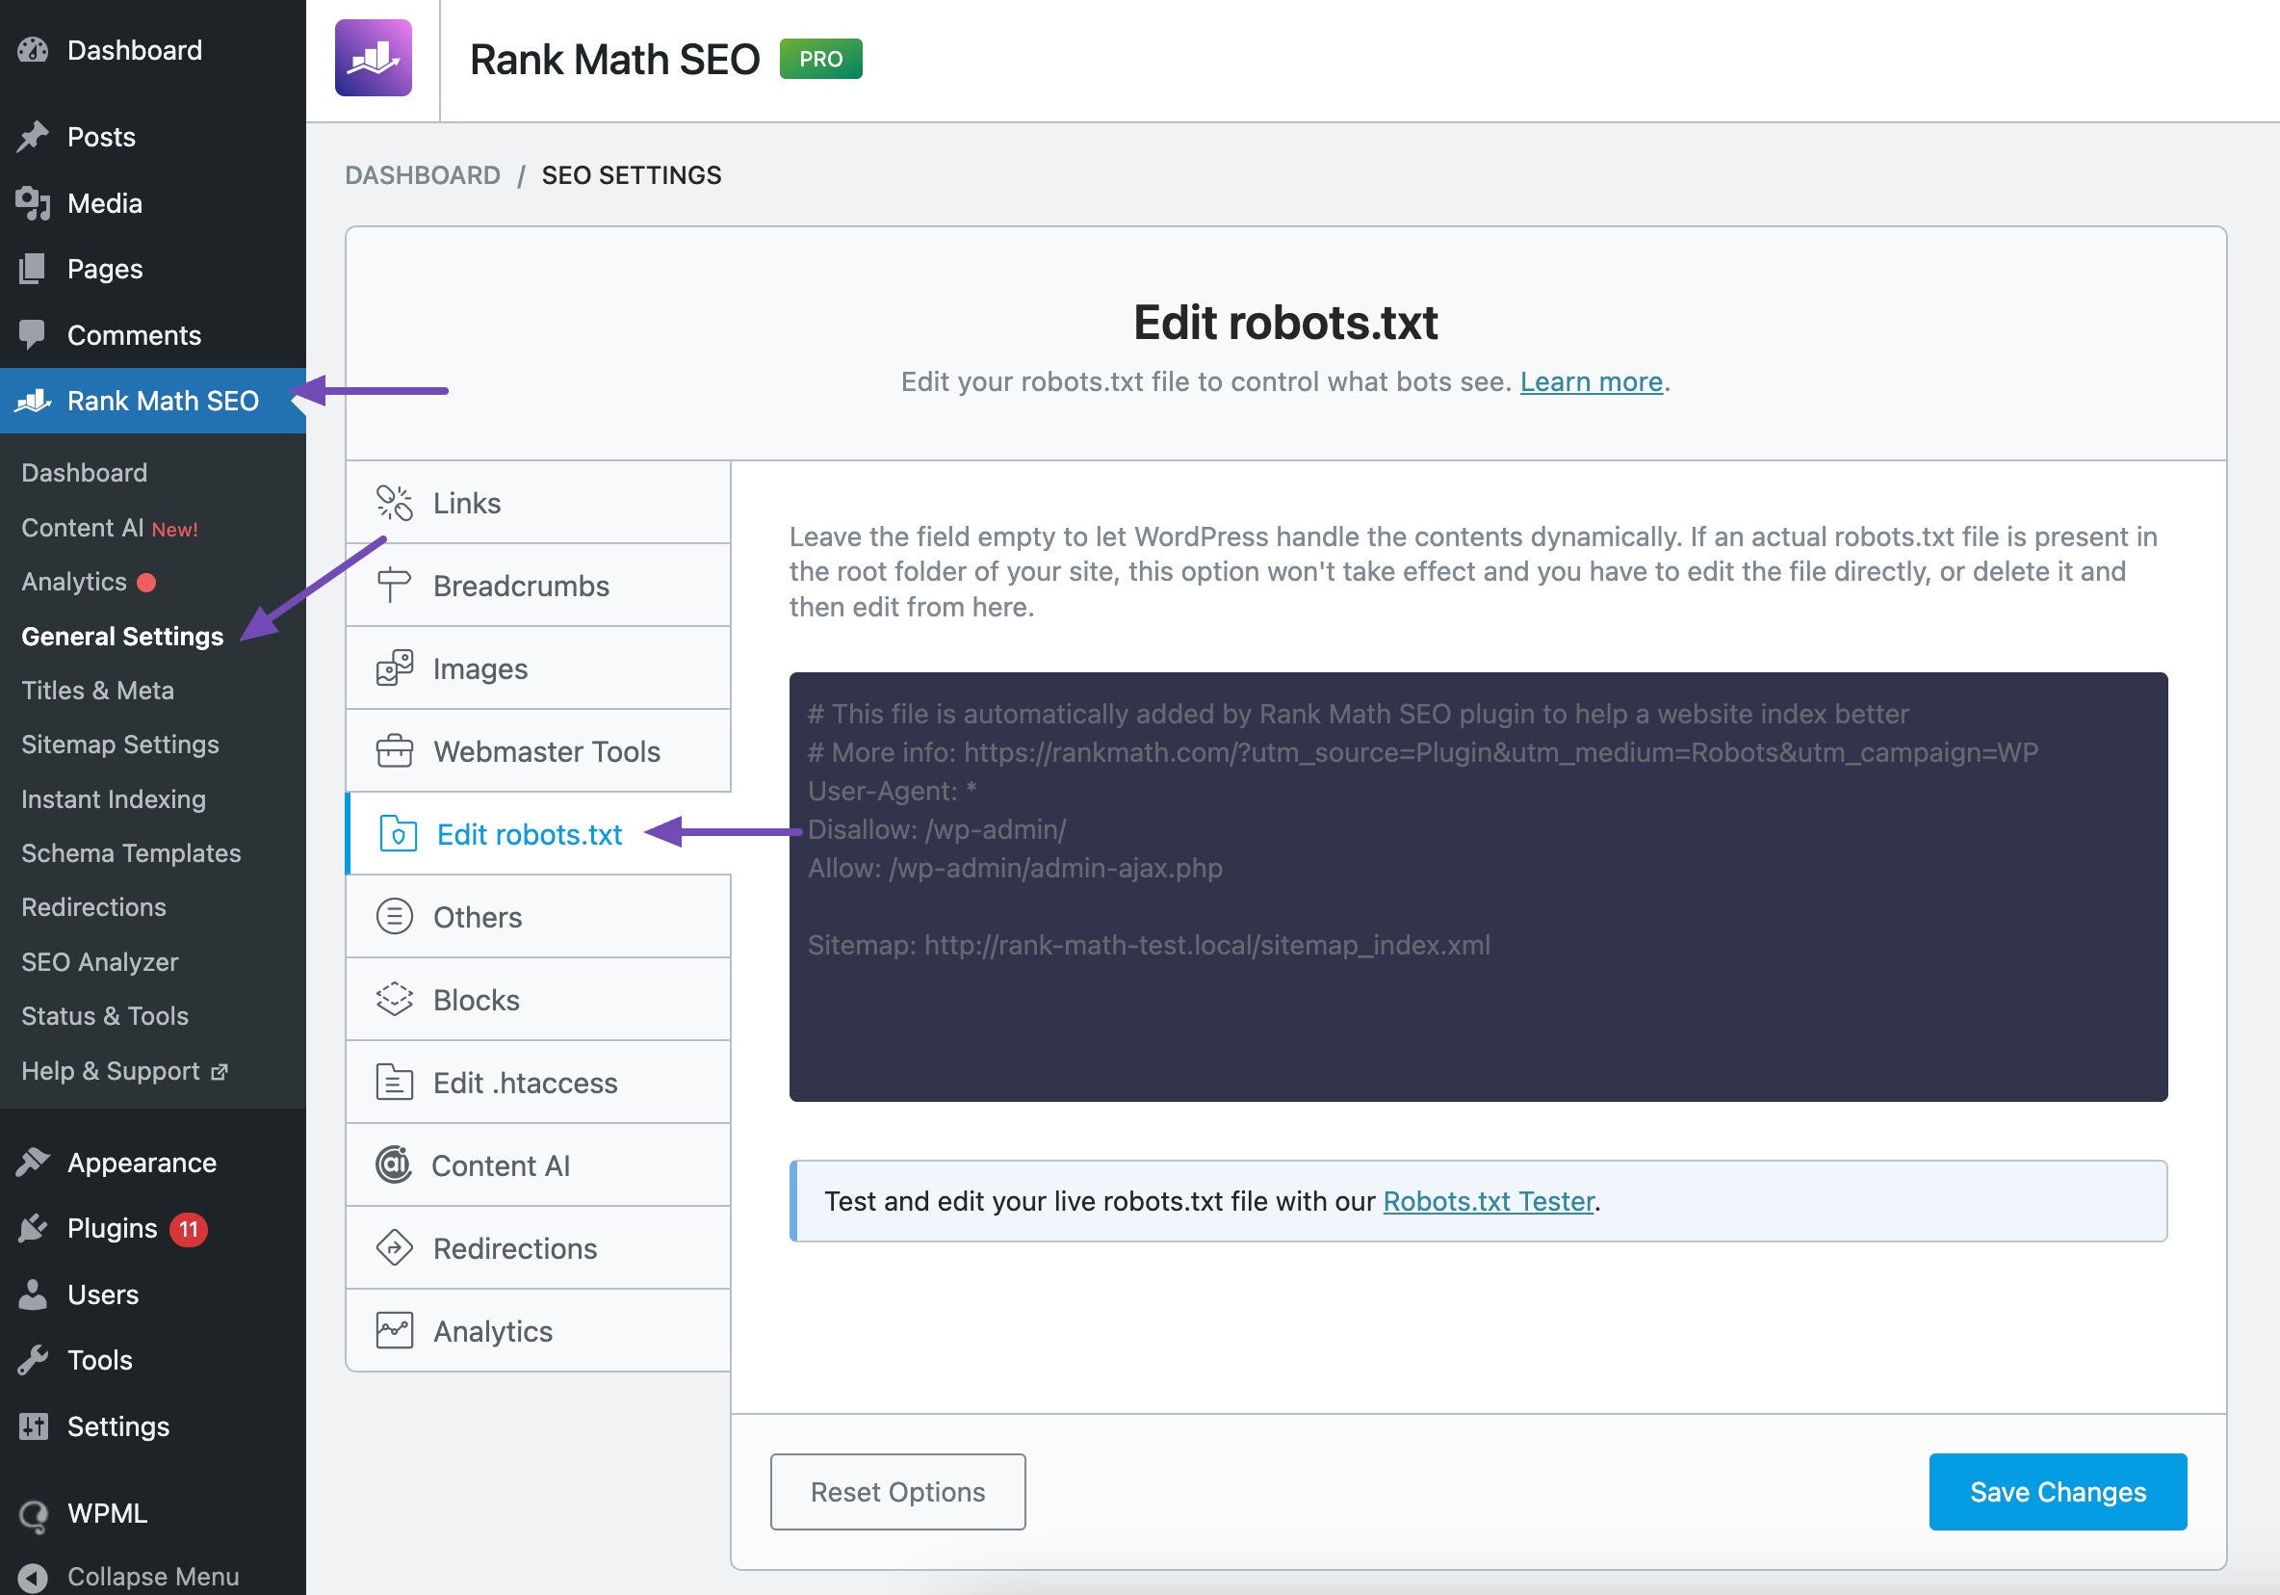
Task: Click the Plugins 11 updates badge
Action: tap(188, 1229)
